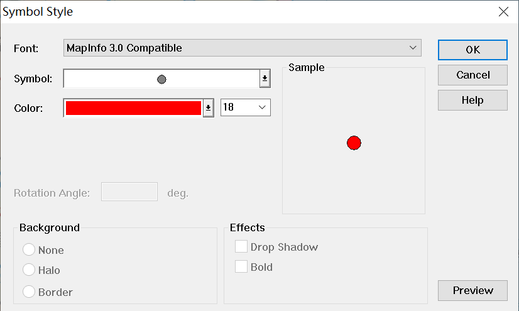
Task: Enable the Drop Shadow effect
Action: tap(241, 247)
